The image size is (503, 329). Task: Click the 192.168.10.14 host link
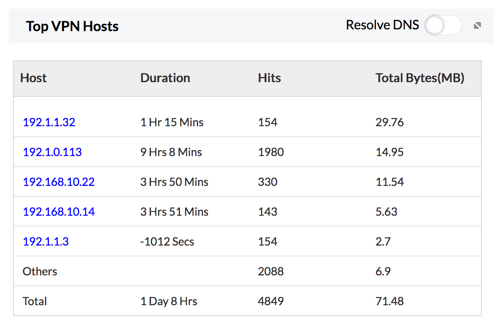(59, 212)
